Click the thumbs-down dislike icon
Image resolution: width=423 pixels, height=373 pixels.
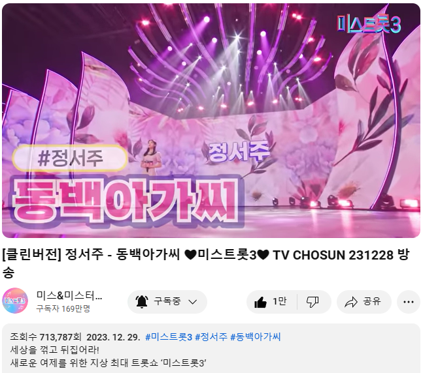(313, 302)
